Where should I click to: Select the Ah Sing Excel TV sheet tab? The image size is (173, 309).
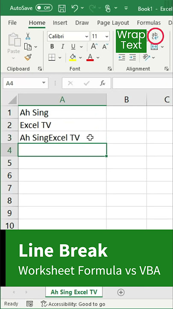click(74, 292)
